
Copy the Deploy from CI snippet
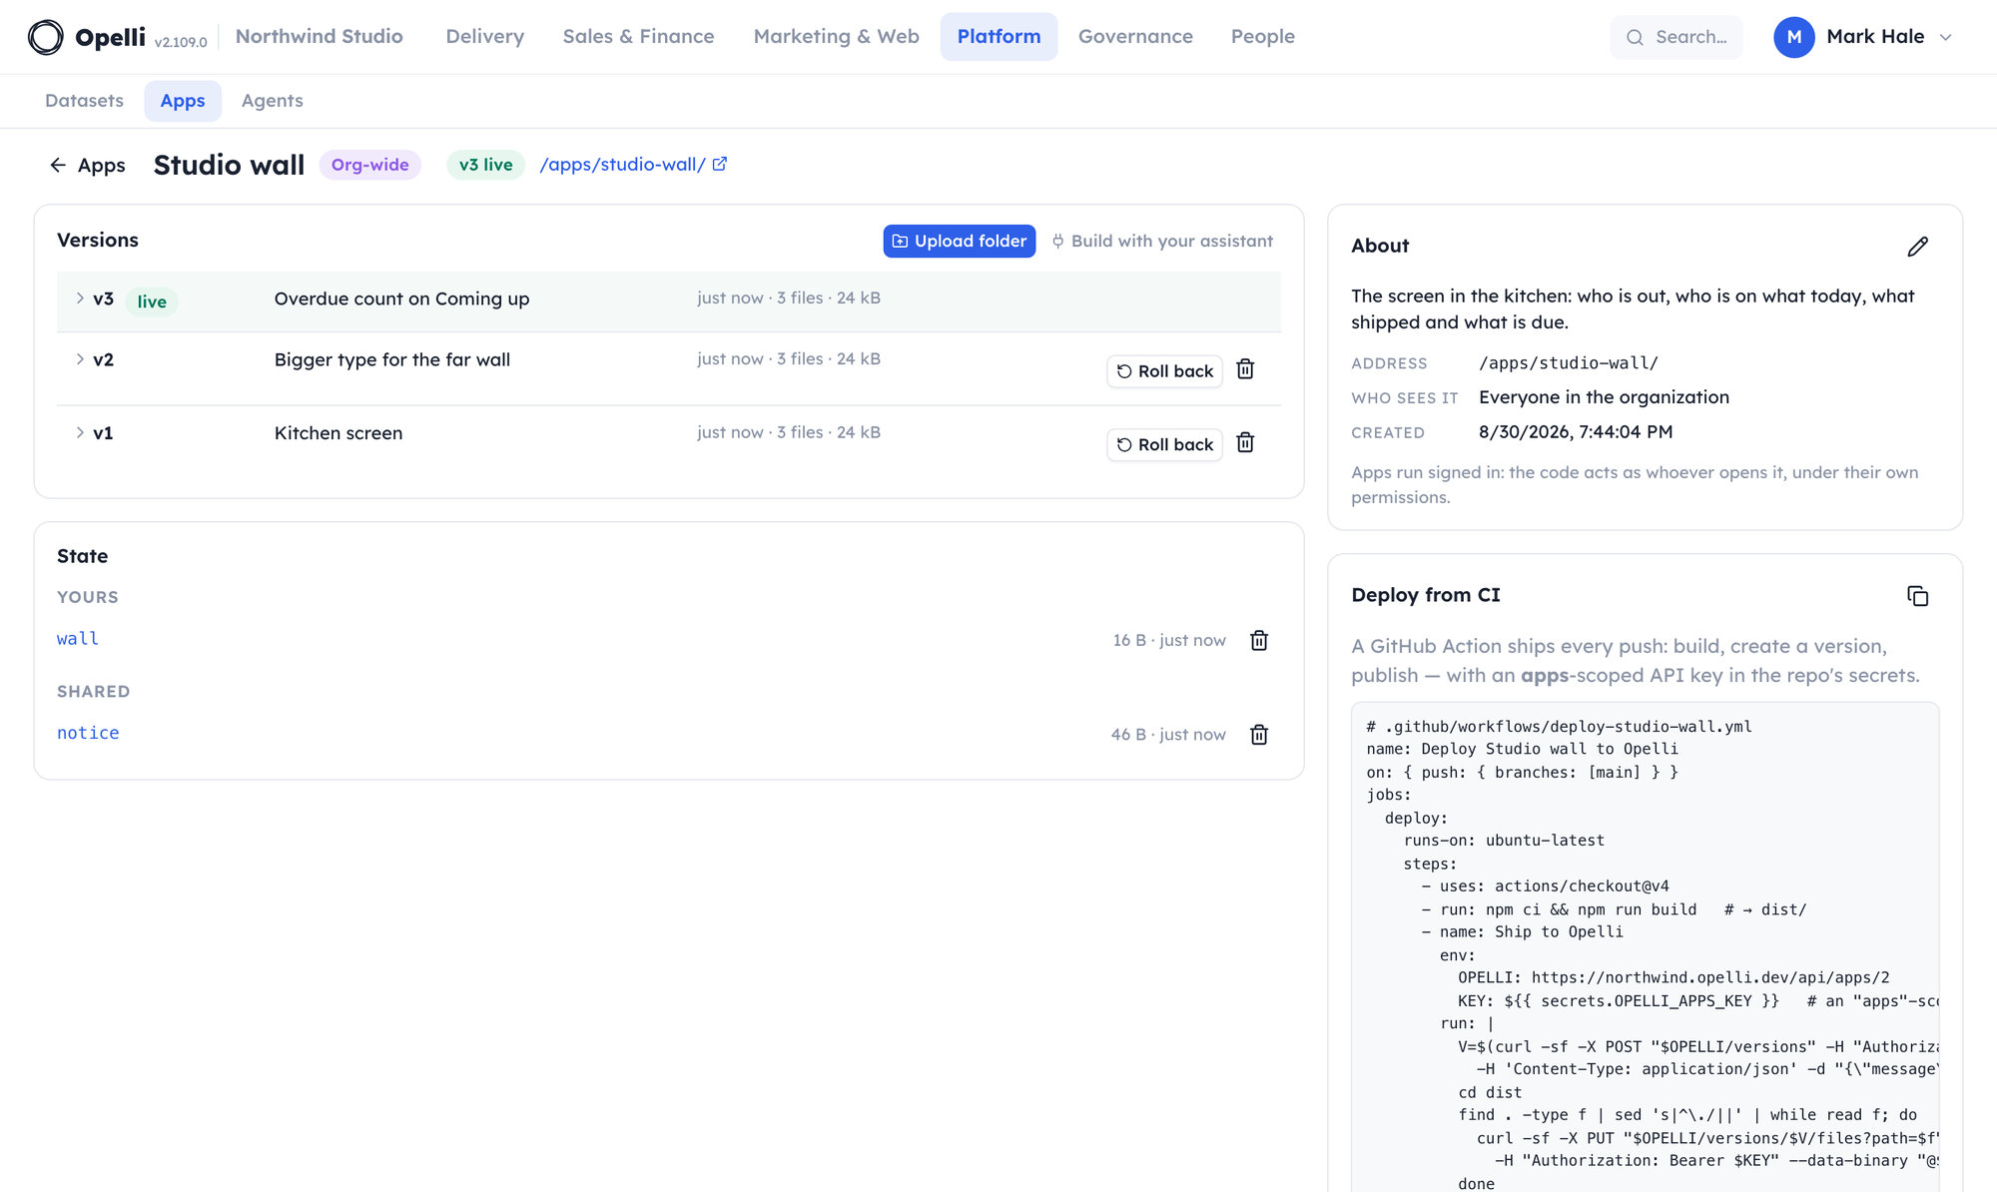tap(1917, 596)
